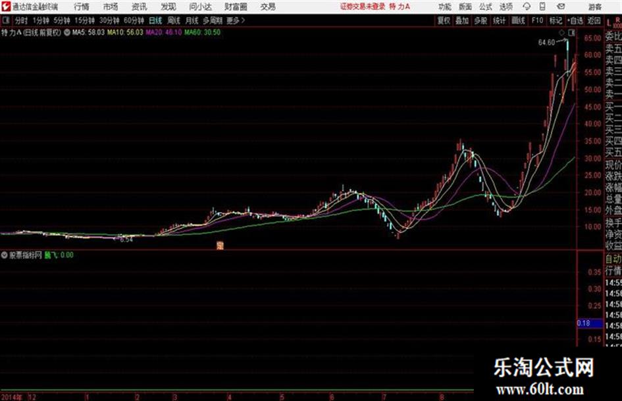This screenshot has height=401, width=622.
Task: Switch to the 分时 period tab
Action: point(21,20)
